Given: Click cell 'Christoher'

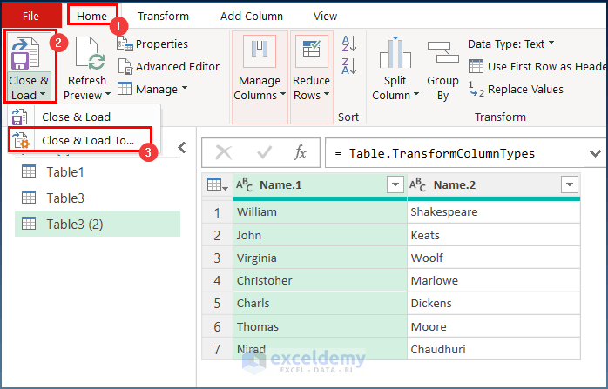Looking at the screenshot, I should click(x=320, y=280).
